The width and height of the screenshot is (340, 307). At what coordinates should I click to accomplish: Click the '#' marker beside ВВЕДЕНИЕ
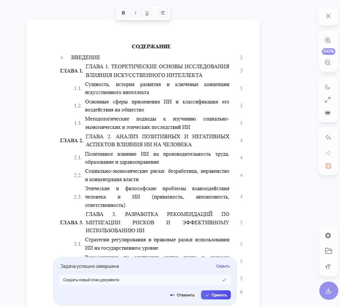pos(62,58)
